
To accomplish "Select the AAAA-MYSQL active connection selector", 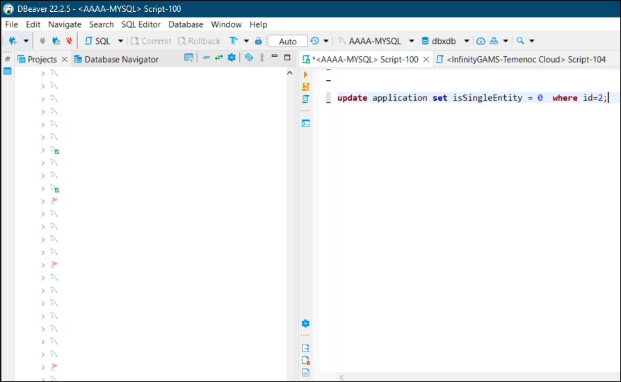I will pyautogui.click(x=369, y=41).
